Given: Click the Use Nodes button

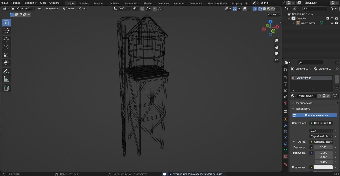Looking at the screenshot, I should (x=314, y=115).
